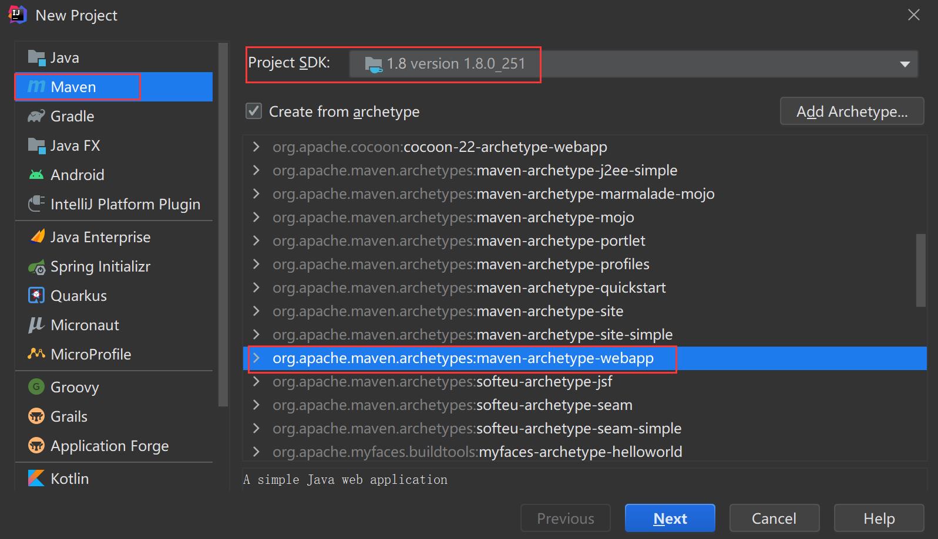Select maven-archetype-site-simple row
938x539 pixels.
tap(585, 334)
